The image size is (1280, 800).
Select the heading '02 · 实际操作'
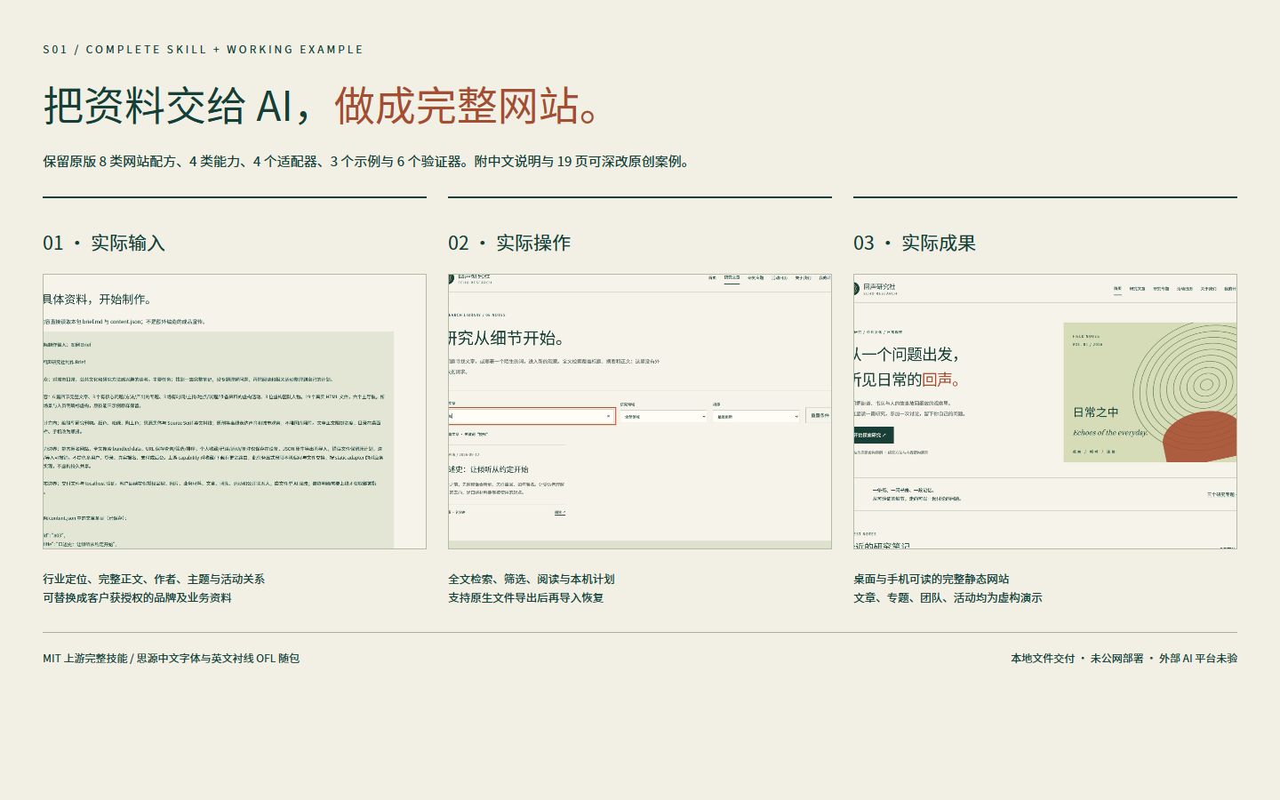pyautogui.click(x=509, y=243)
